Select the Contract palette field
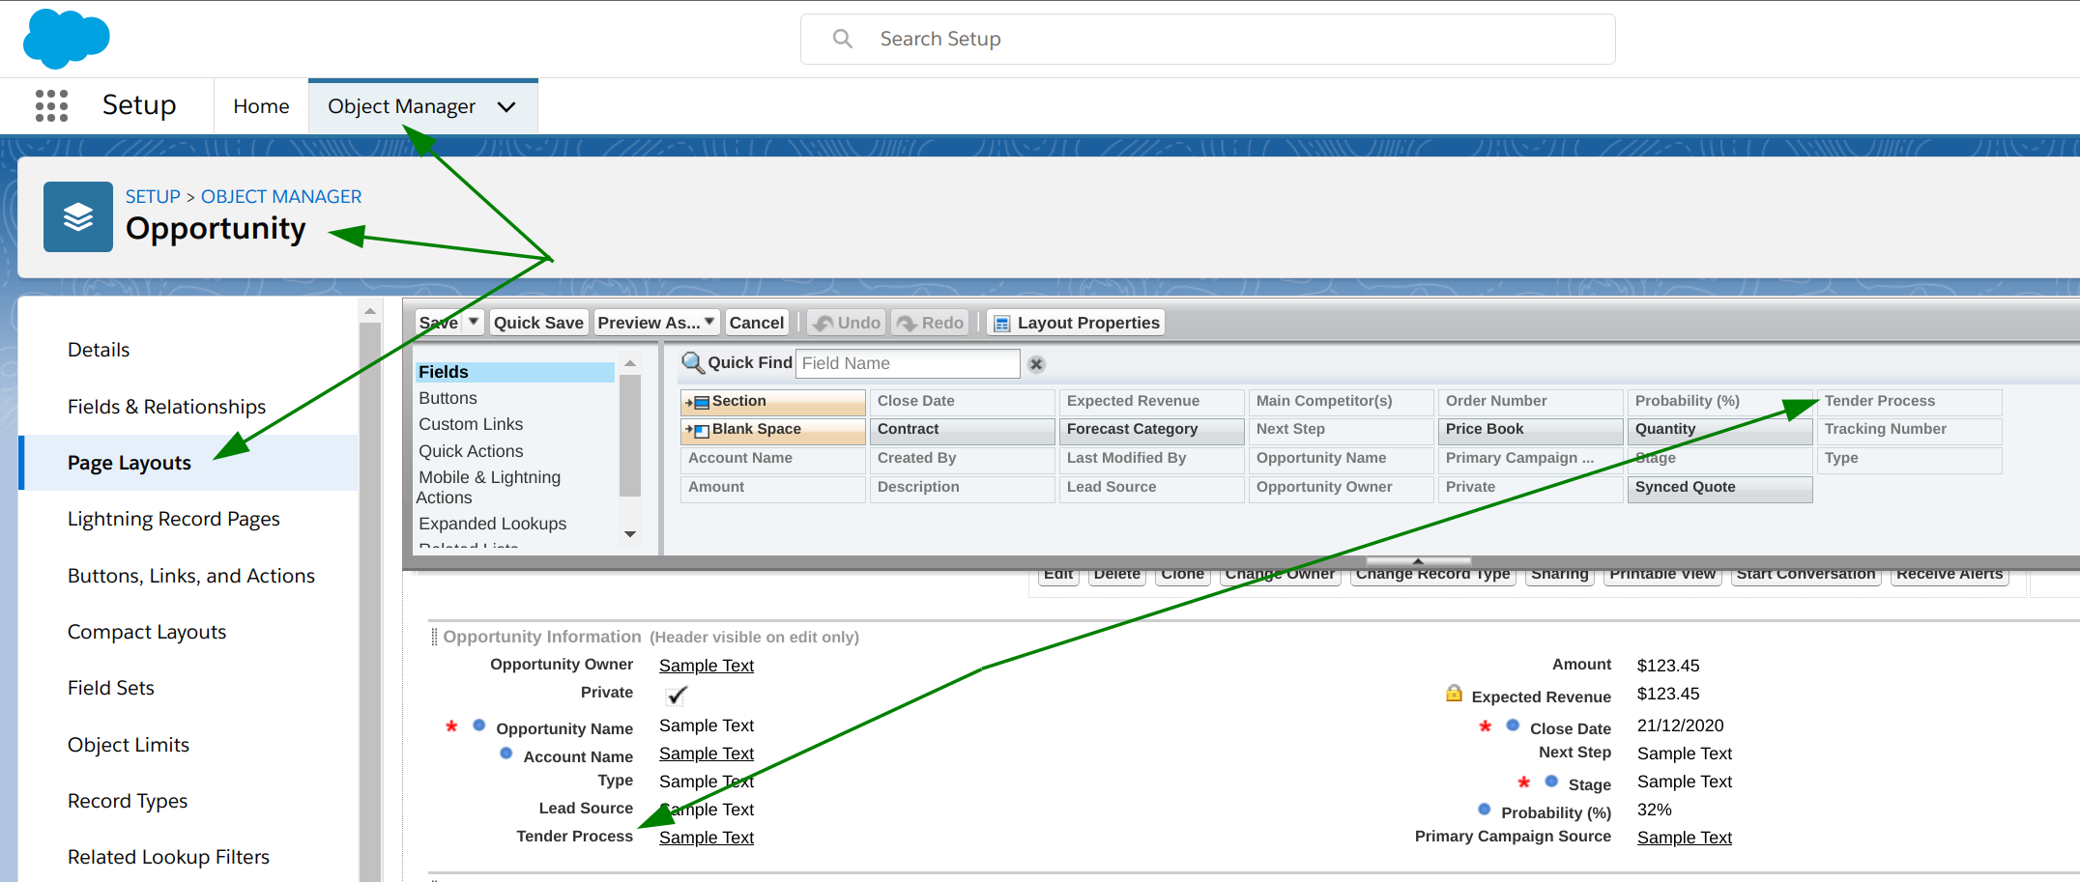 [x=962, y=430]
